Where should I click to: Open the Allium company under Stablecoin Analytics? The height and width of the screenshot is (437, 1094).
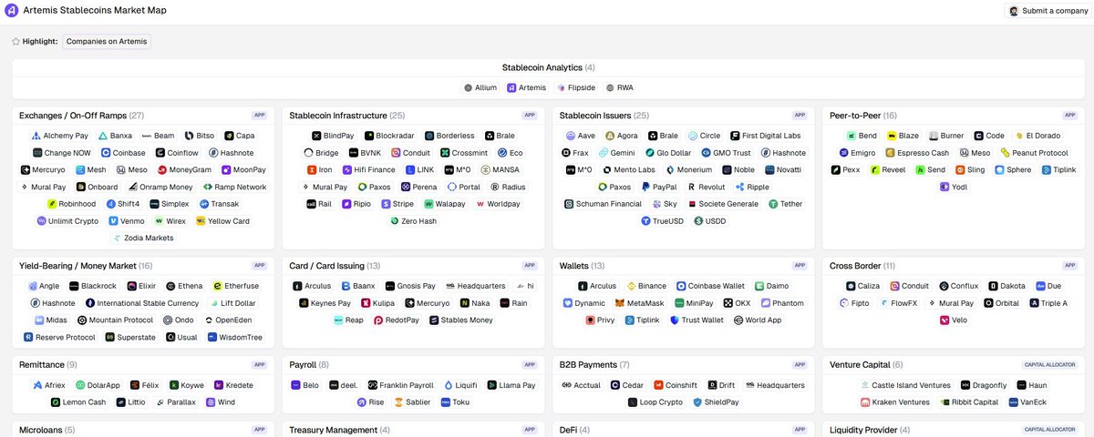(480, 87)
